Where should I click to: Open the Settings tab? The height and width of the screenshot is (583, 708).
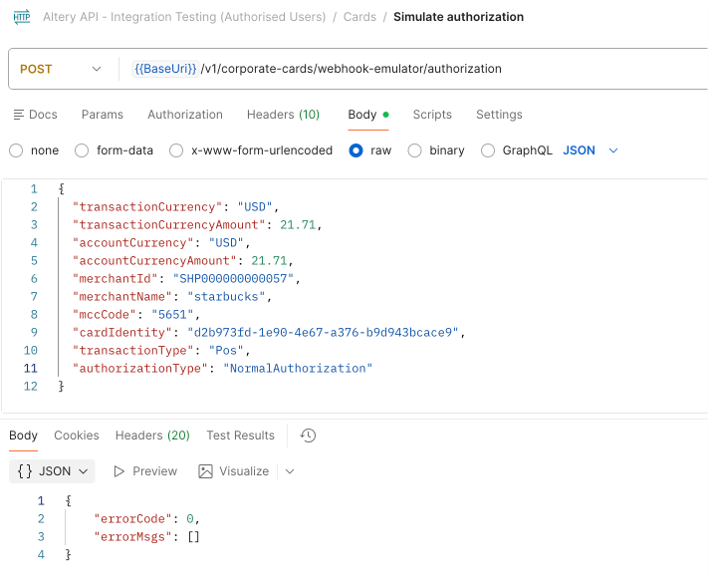[x=499, y=115]
